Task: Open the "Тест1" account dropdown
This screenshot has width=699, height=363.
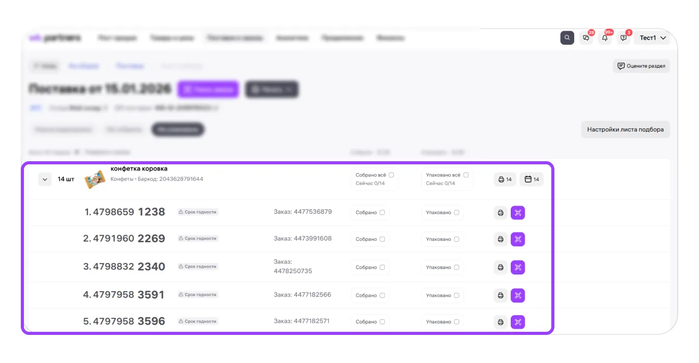Action: (x=652, y=38)
